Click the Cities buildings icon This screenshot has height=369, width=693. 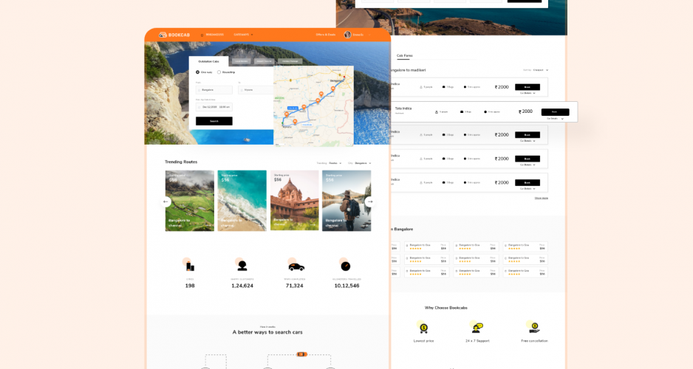click(190, 266)
